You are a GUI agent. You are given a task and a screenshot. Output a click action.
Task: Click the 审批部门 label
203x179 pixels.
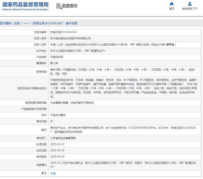(41, 138)
